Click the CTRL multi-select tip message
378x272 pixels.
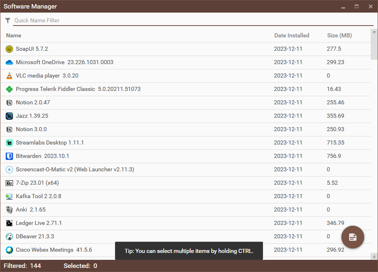tap(189, 251)
